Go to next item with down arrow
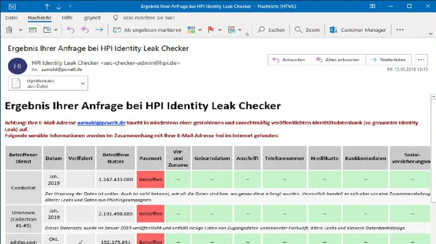 [x=58, y=6]
